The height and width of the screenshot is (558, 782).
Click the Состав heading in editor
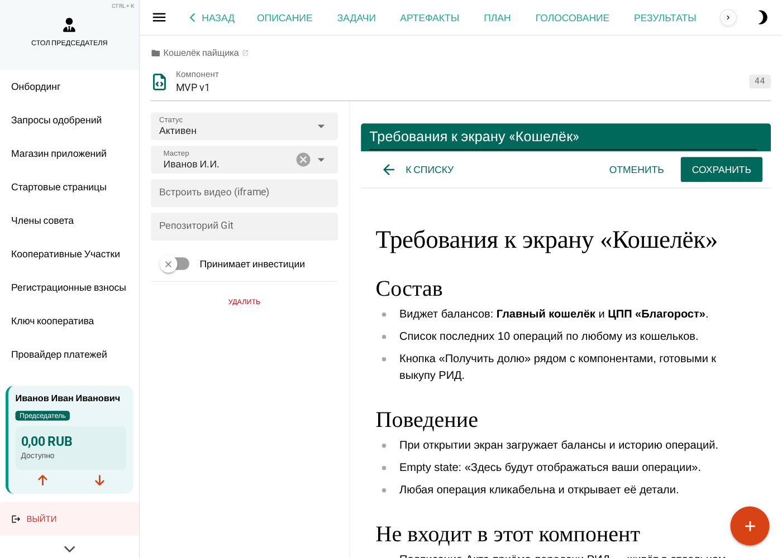coord(409,288)
